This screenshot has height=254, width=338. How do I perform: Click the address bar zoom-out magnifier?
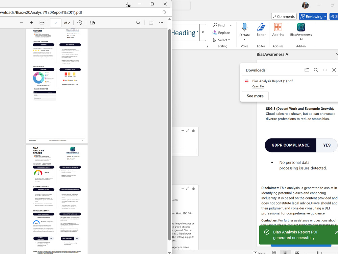[x=165, y=12]
